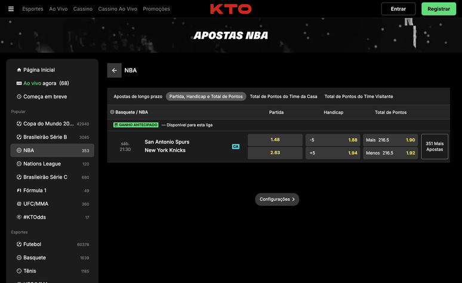Click the basketball icon for Basquete

click(x=19, y=258)
